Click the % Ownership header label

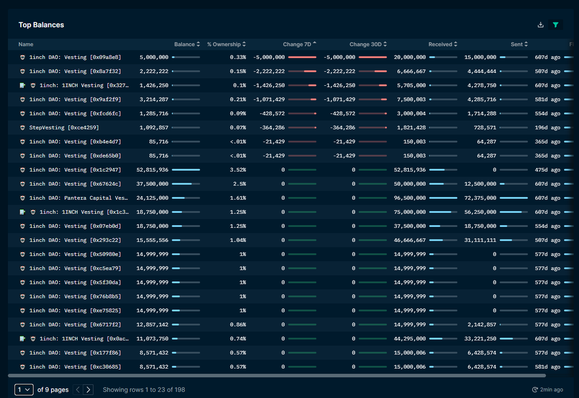click(x=224, y=44)
